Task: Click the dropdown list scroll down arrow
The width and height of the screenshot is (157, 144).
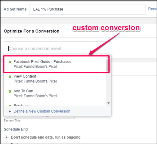Action: [109, 103]
